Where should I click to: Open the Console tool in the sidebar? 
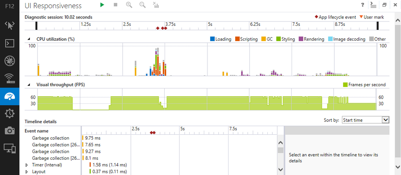tap(10, 43)
